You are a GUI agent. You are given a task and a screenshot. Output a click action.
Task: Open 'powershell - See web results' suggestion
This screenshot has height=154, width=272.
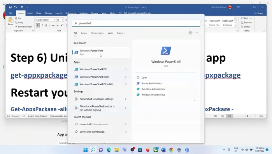[x=101, y=124]
